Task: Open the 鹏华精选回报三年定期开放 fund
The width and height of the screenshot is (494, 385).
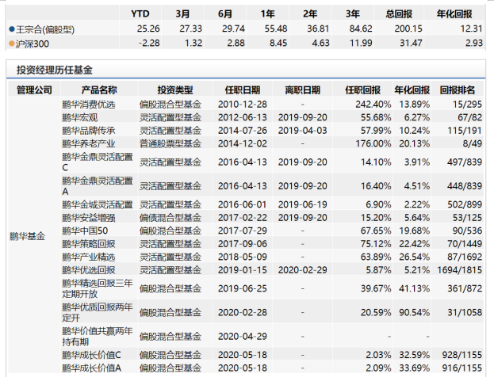Action: click(98, 288)
